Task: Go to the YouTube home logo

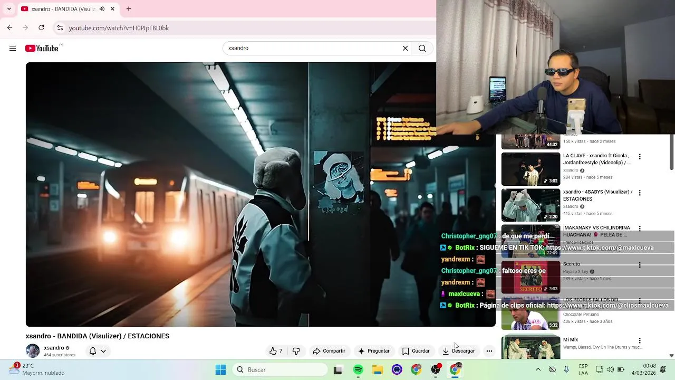Action: [x=42, y=48]
